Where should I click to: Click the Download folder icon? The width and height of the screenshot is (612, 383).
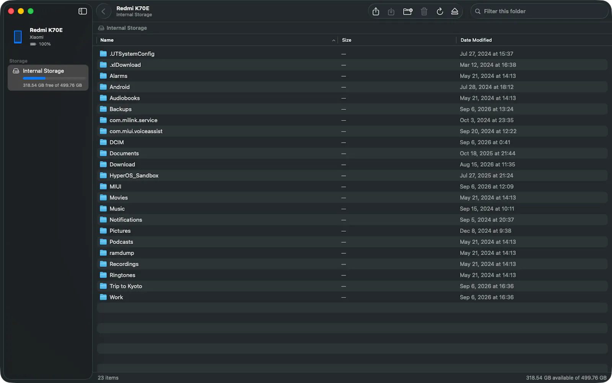[103, 164]
